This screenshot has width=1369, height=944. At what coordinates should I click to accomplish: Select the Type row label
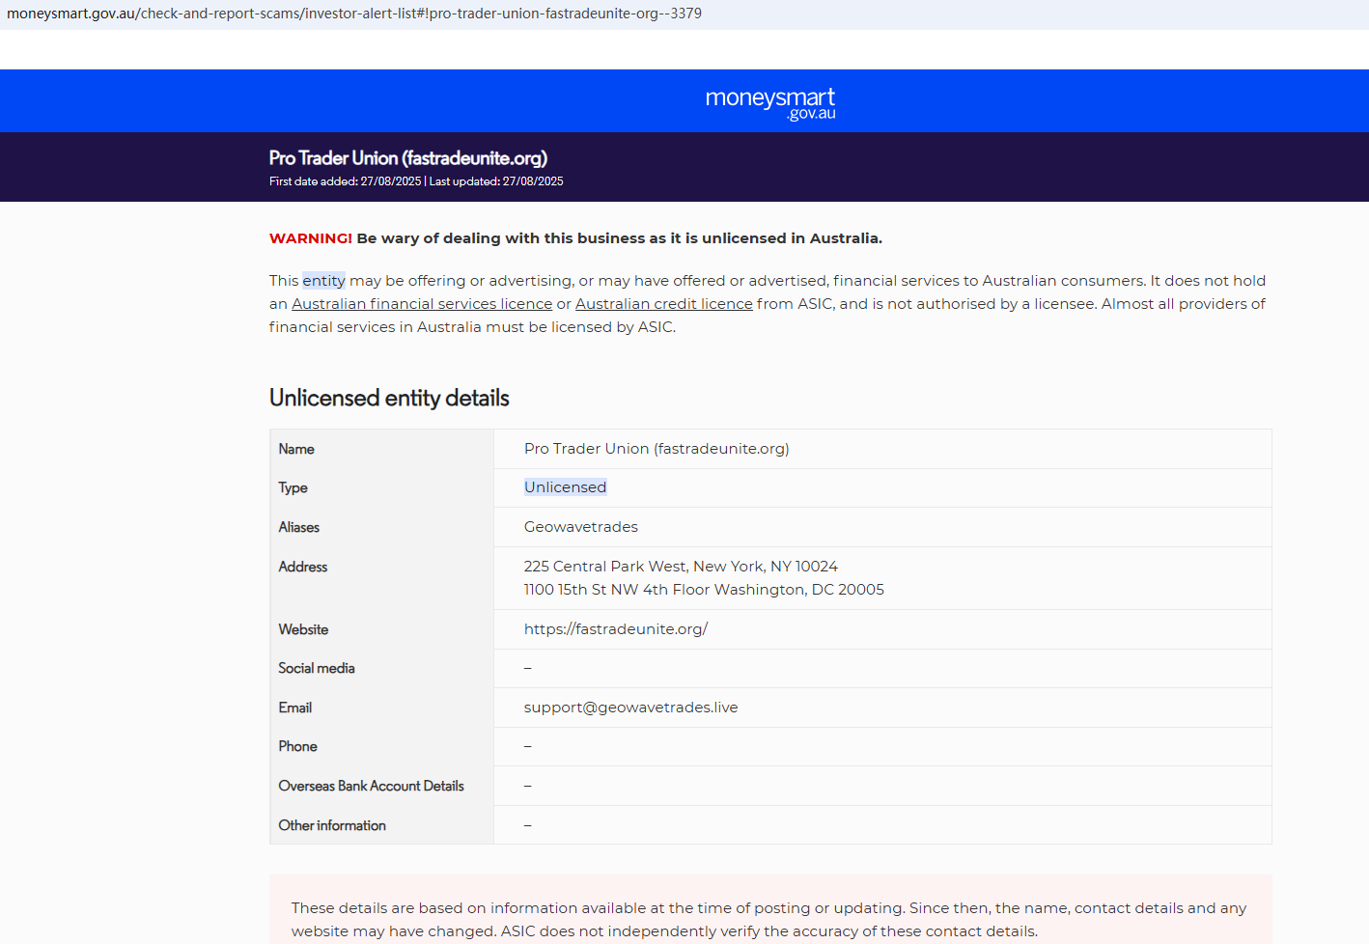click(x=293, y=488)
